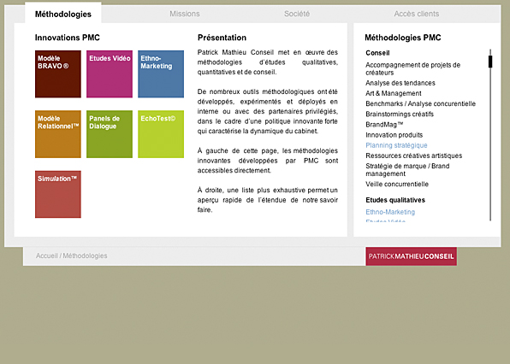Select Brainstormings créatifs in the list
510x364 pixels.
400,114
